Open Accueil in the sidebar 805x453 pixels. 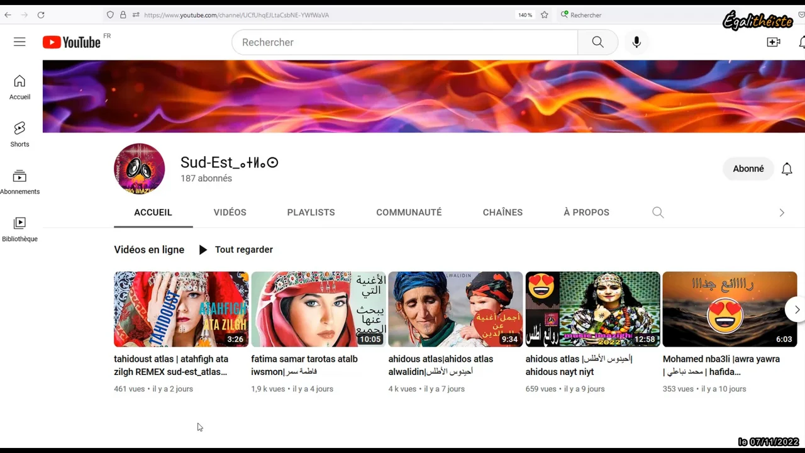[19, 87]
